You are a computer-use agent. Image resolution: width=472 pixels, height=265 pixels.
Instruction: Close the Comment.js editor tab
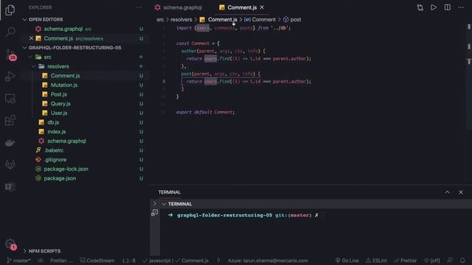pos(262,7)
